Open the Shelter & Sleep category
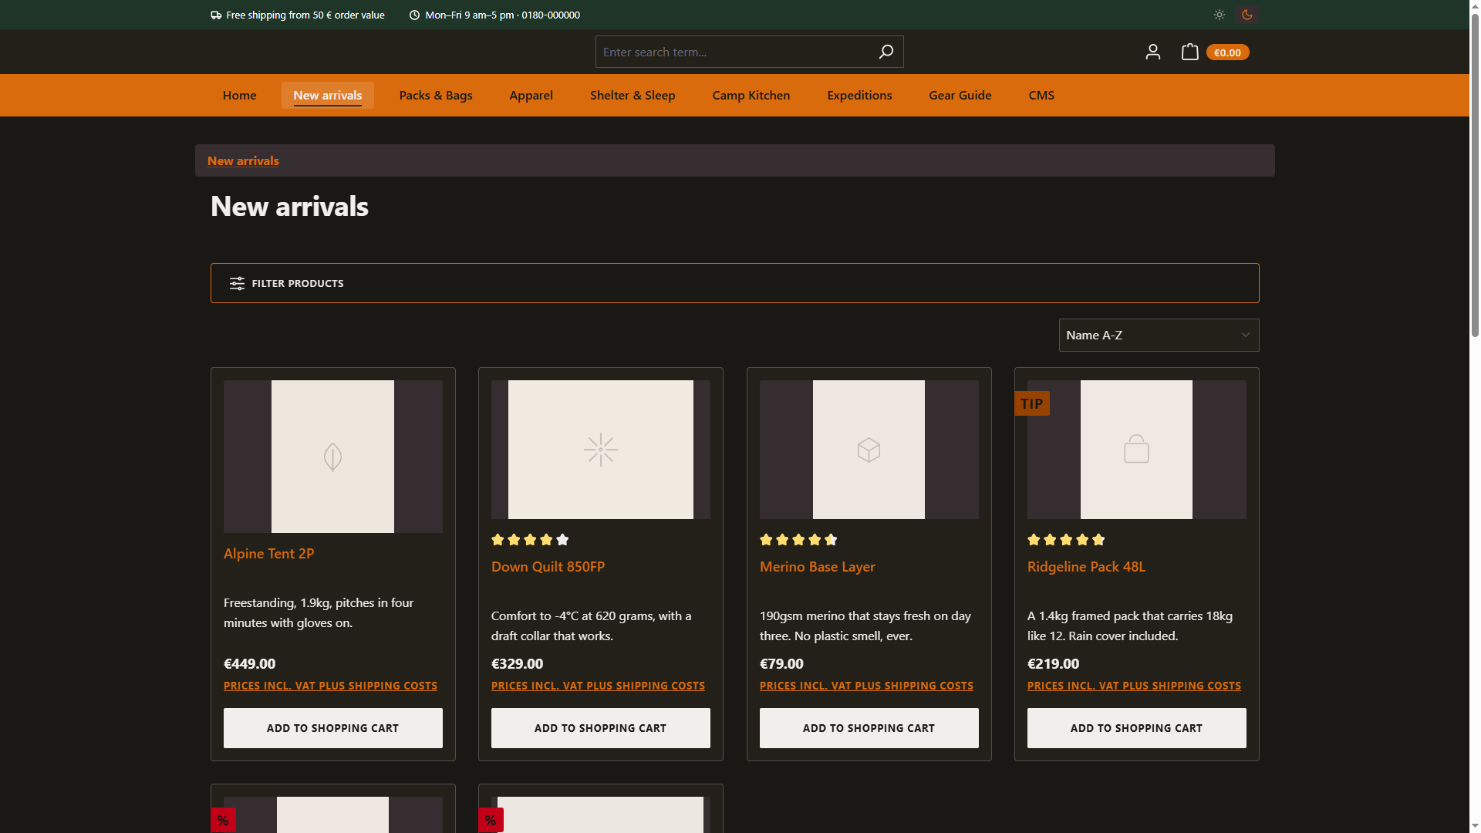 point(633,95)
